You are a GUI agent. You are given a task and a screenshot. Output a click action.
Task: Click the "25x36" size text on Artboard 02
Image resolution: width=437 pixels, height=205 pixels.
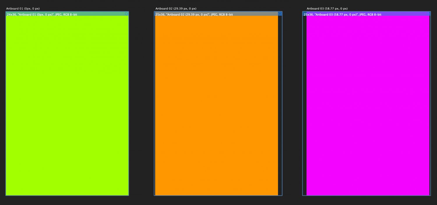(x=160, y=14)
